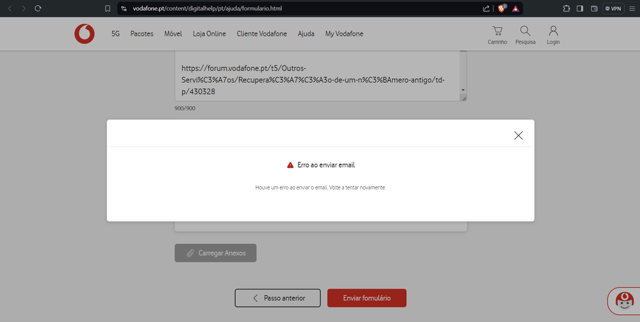The image size is (640, 322).
Task: Open the Pacotes menu
Action: click(x=142, y=34)
